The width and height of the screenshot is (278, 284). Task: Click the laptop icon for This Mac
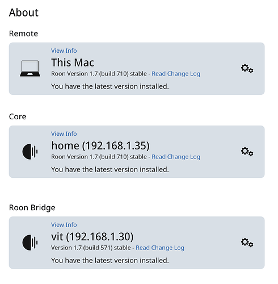(x=30, y=69)
